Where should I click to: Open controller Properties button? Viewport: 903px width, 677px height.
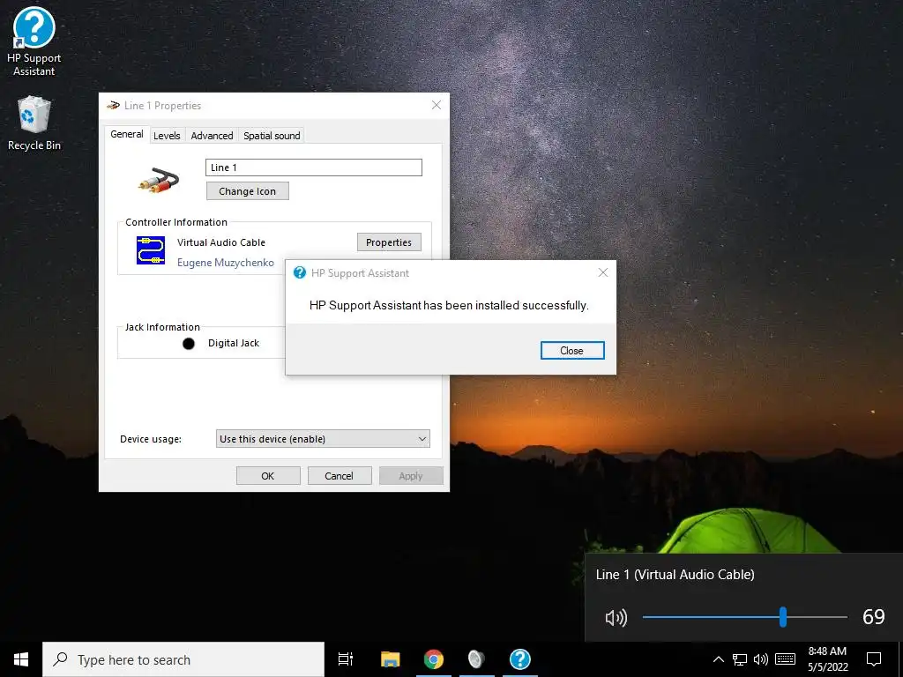tap(389, 242)
